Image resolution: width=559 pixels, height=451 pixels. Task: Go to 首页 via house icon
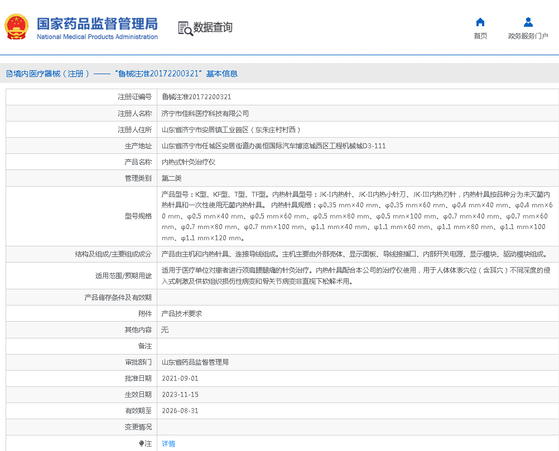point(480,22)
